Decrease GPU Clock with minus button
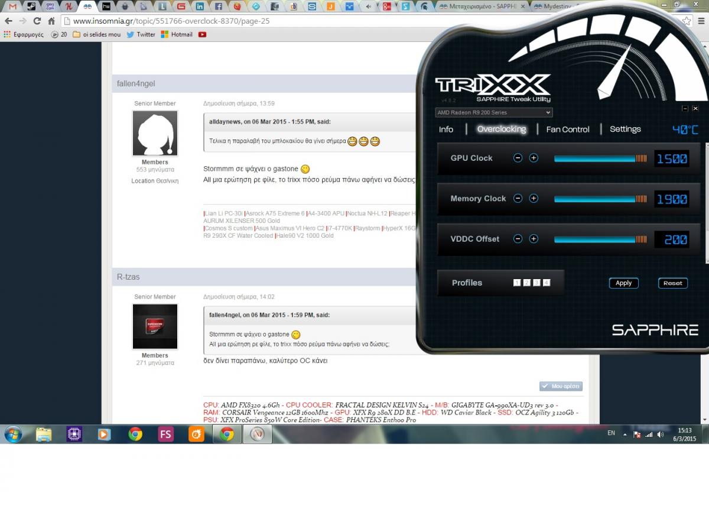 click(x=518, y=158)
